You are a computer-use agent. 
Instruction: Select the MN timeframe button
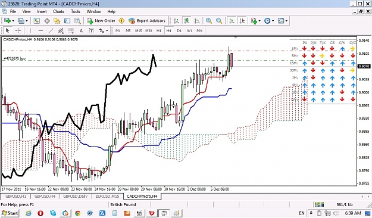pos(199,30)
